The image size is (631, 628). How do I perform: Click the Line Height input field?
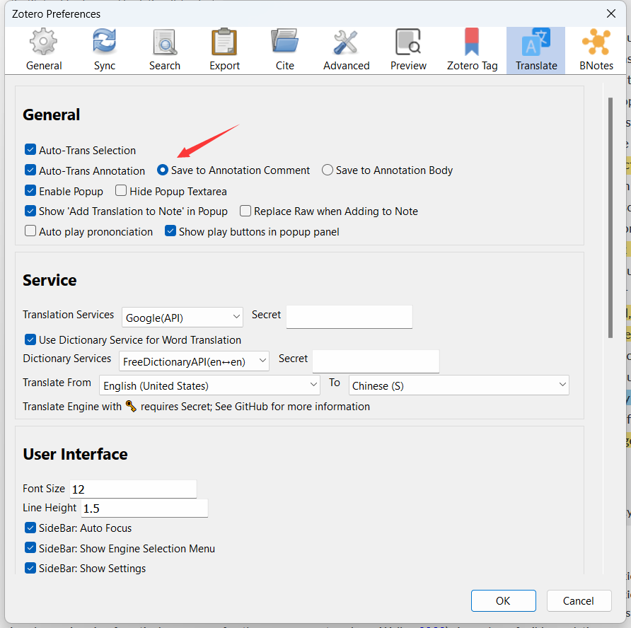144,508
